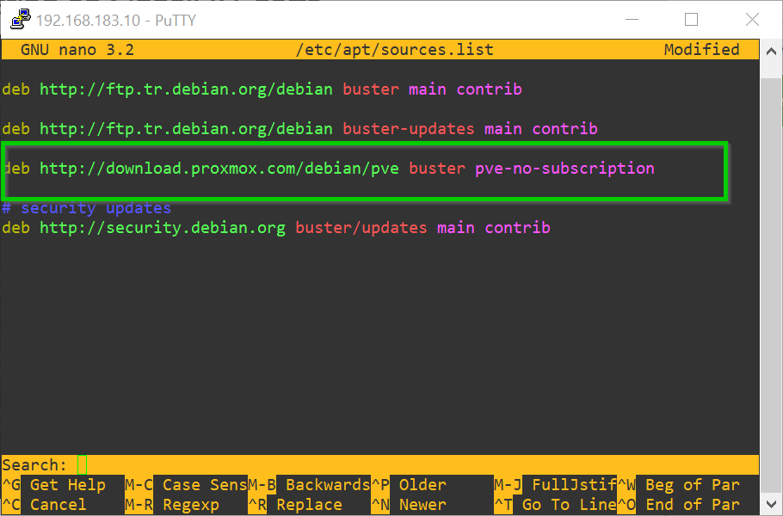Click scrollbar down arrow
783x516 pixels.
coord(771,503)
